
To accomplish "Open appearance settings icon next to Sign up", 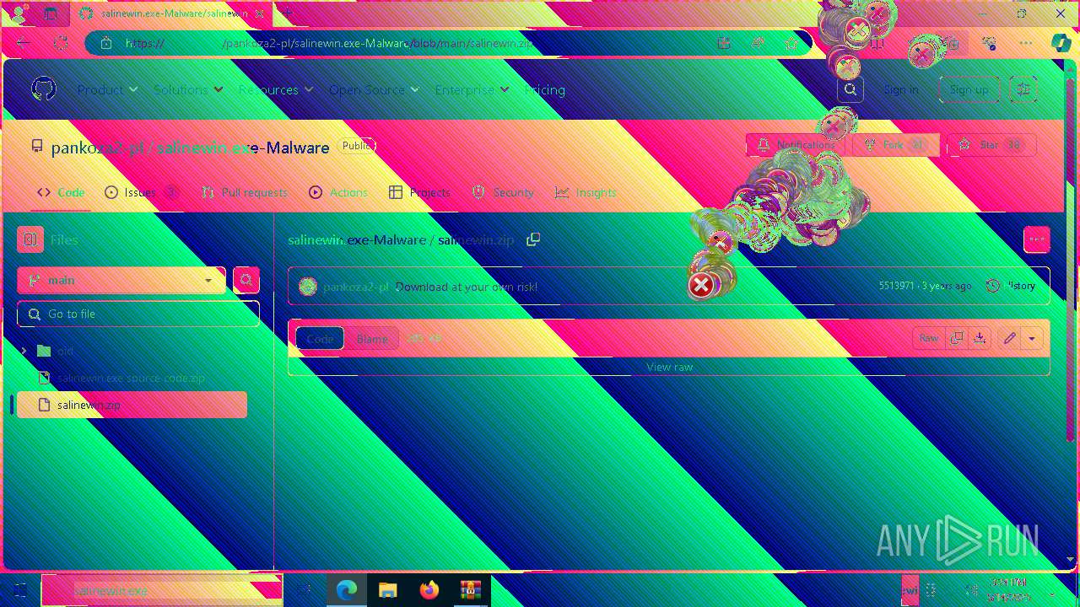I will (1023, 89).
